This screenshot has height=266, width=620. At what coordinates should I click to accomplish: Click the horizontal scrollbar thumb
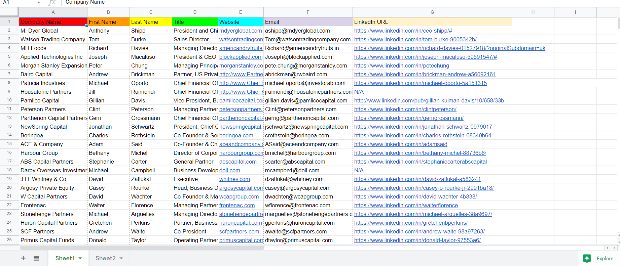pos(141,248)
